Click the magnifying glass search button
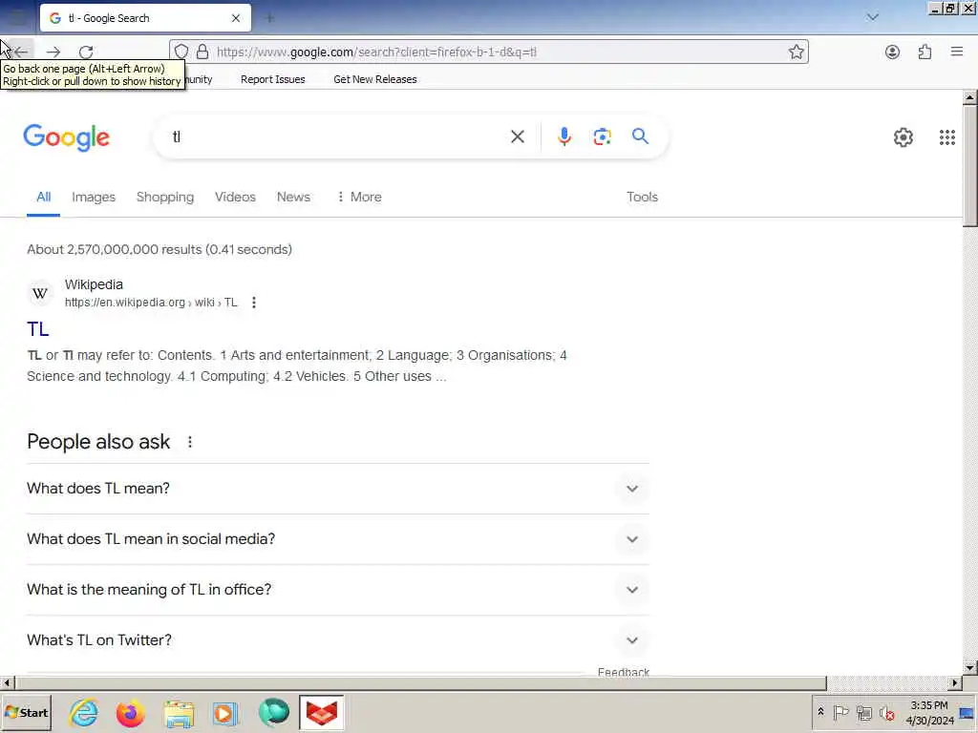 point(640,136)
